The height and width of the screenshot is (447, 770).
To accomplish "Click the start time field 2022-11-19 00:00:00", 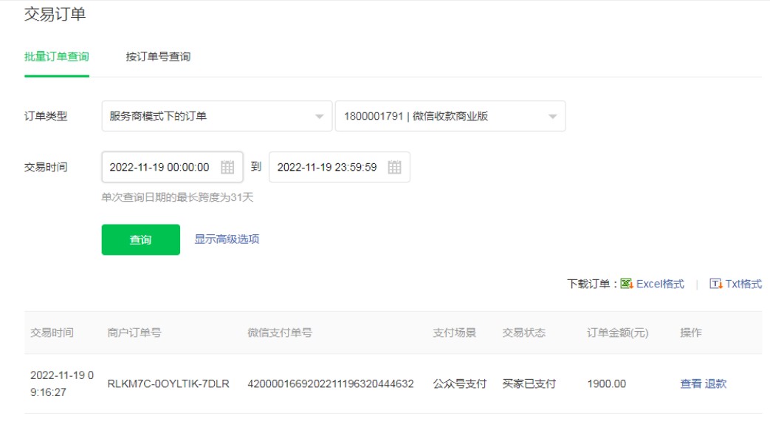I will point(159,167).
